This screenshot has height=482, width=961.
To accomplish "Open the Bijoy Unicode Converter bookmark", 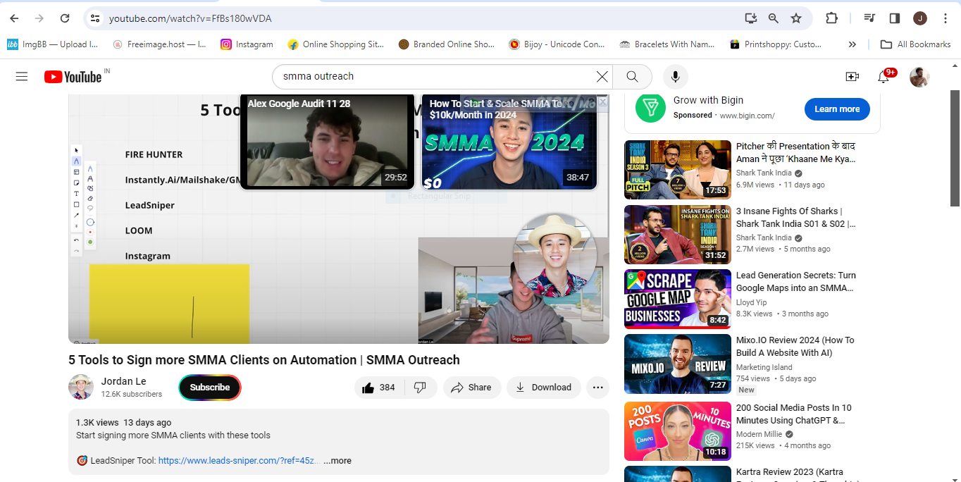I will [x=557, y=44].
